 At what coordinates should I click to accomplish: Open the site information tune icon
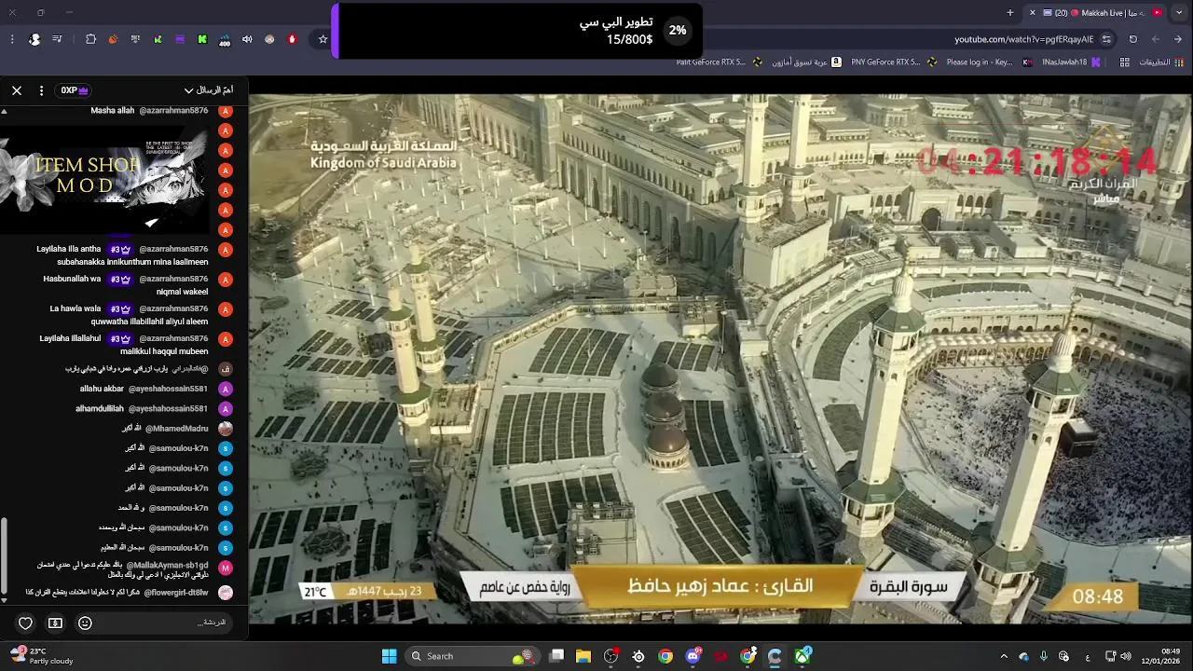(x=1106, y=39)
